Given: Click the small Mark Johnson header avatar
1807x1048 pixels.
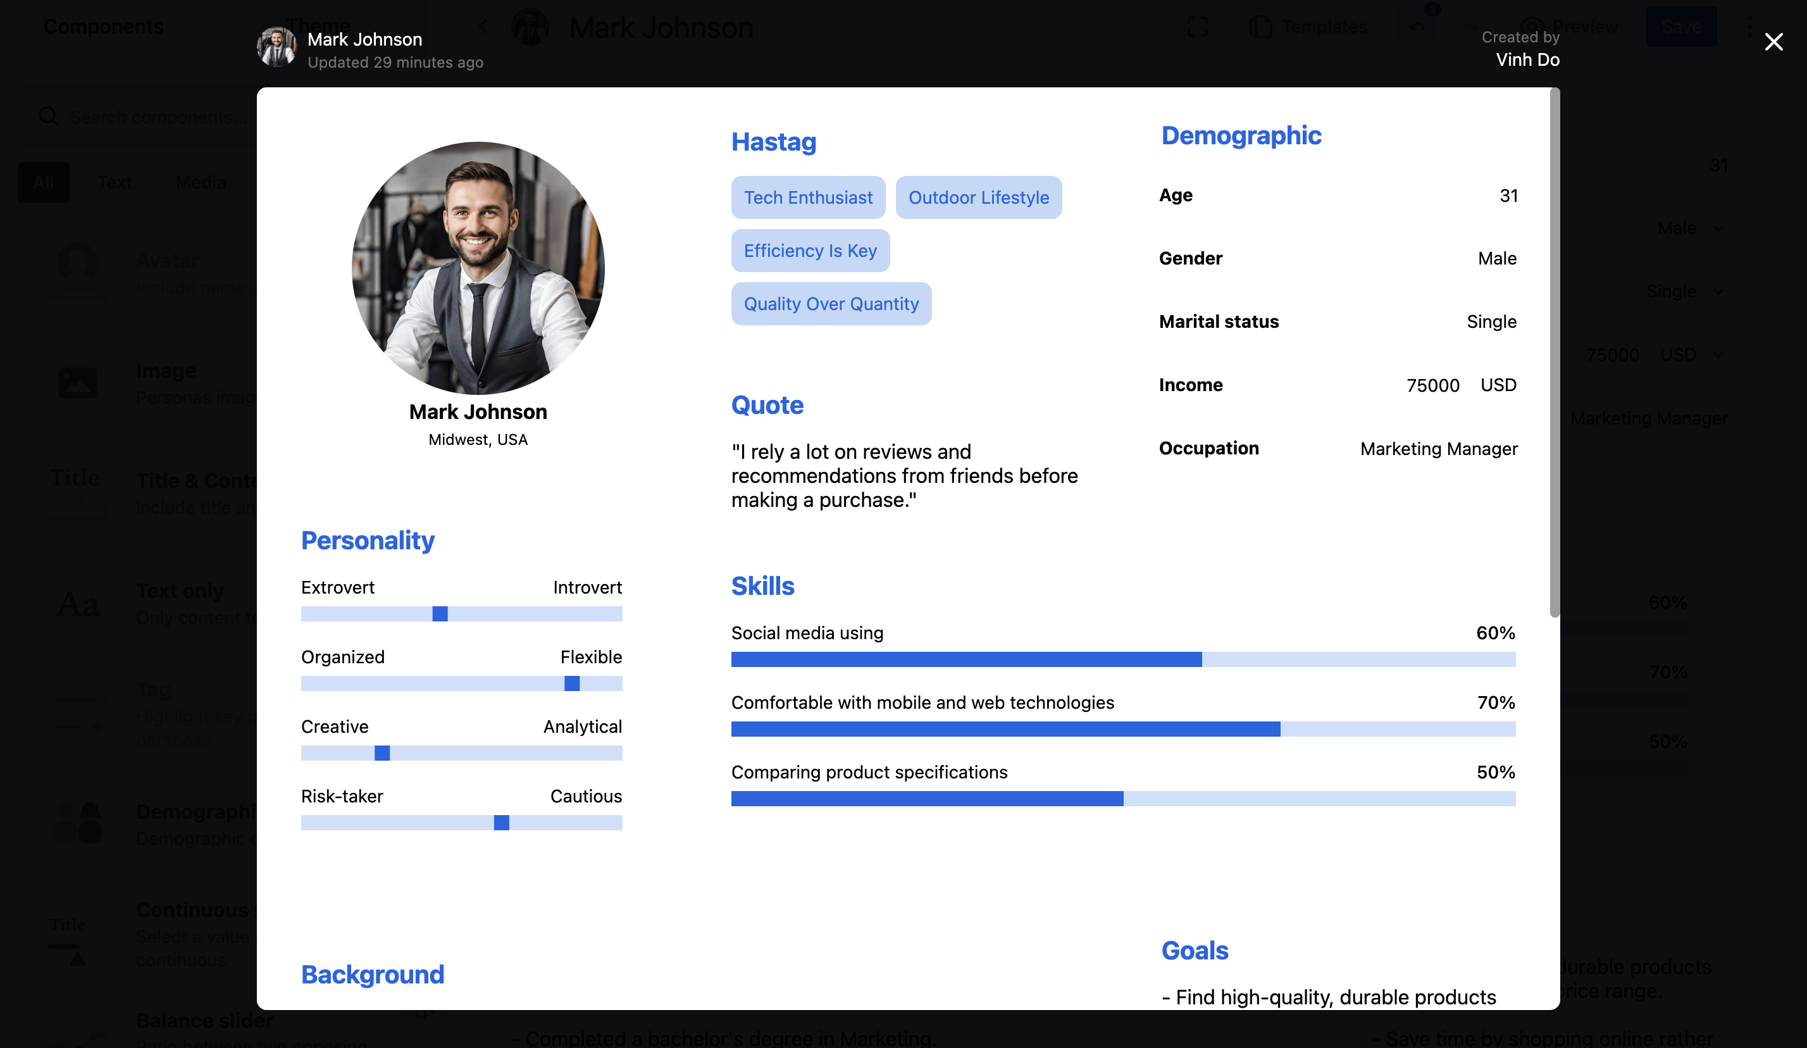Looking at the screenshot, I should pyautogui.click(x=276, y=48).
